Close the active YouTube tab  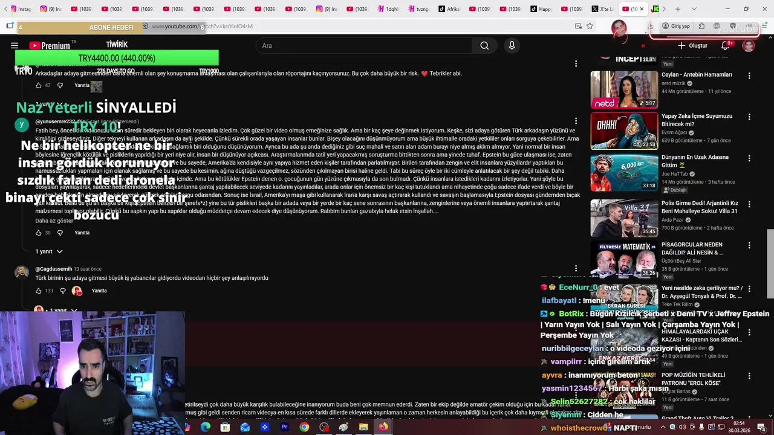(x=642, y=9)
